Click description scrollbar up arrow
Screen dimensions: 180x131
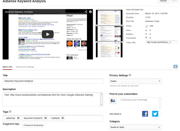tap(101, 94)
